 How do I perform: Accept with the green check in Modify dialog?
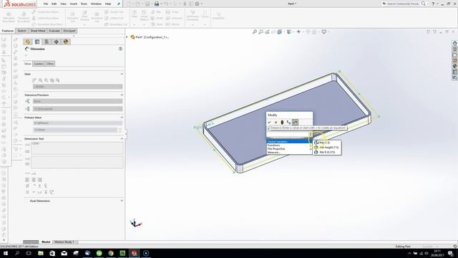click(269, 123)
